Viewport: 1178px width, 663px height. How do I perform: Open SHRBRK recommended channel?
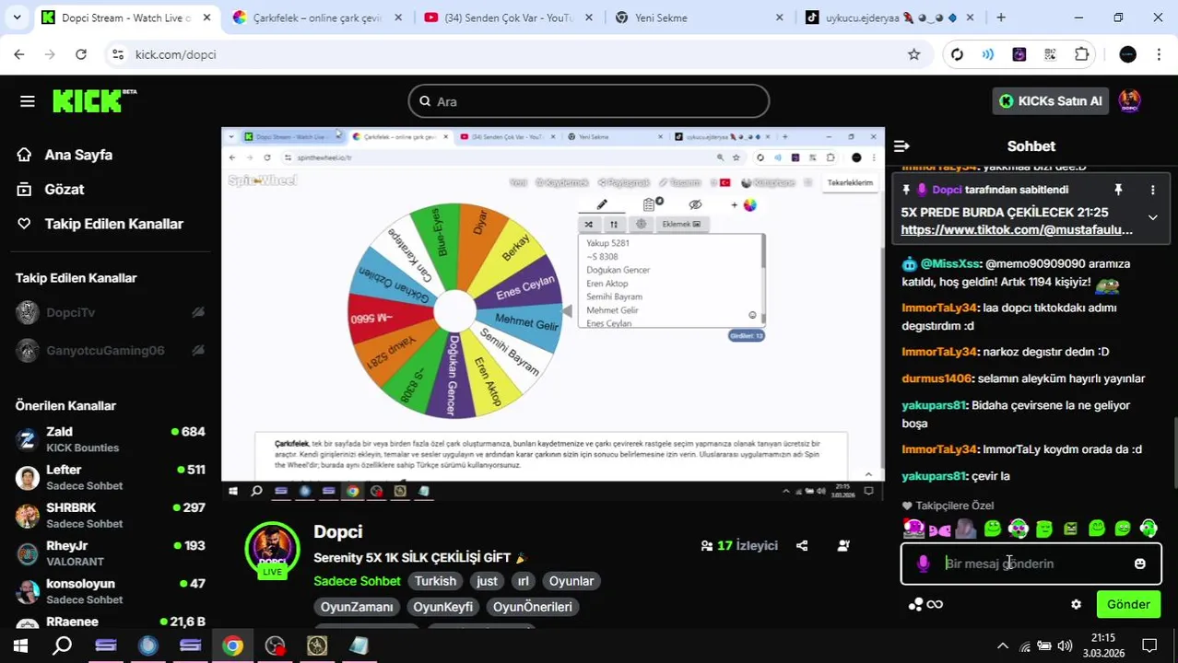[110, 515]
